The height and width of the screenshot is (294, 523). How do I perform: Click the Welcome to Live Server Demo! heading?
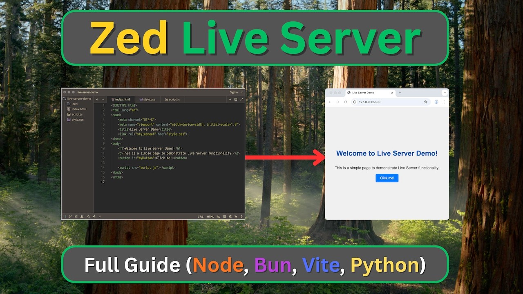point(387,153)
